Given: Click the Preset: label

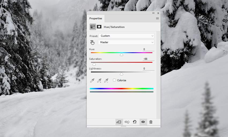Looking at the screenshot, I should [x=94, y=36].
